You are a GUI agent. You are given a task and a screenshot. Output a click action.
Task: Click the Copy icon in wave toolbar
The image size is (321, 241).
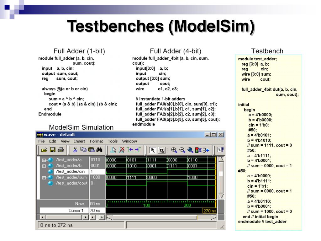[83, 150]
